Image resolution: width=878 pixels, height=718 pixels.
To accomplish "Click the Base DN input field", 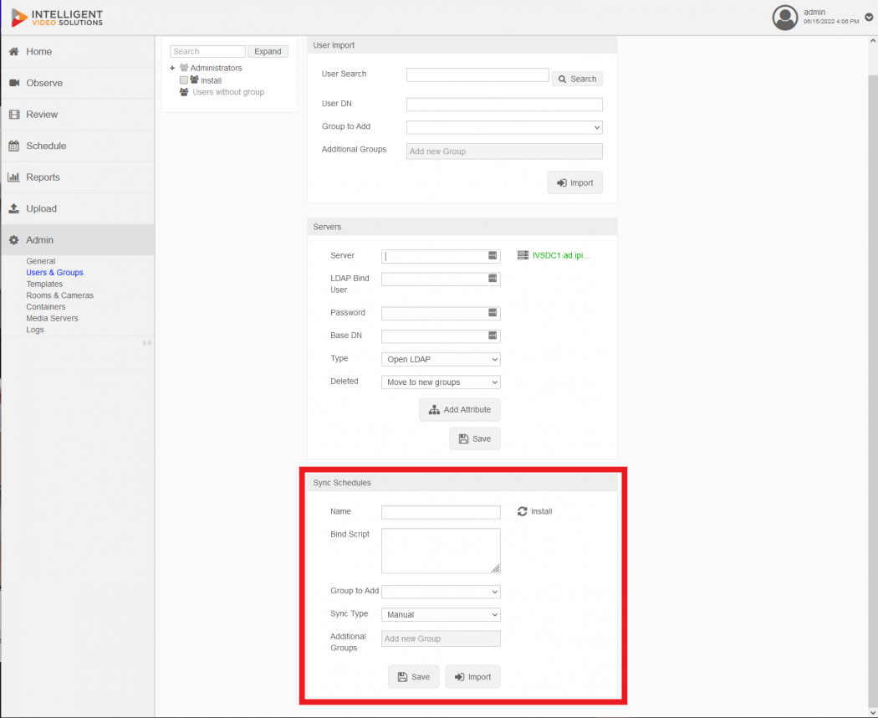I will click(x=441, y=336).
